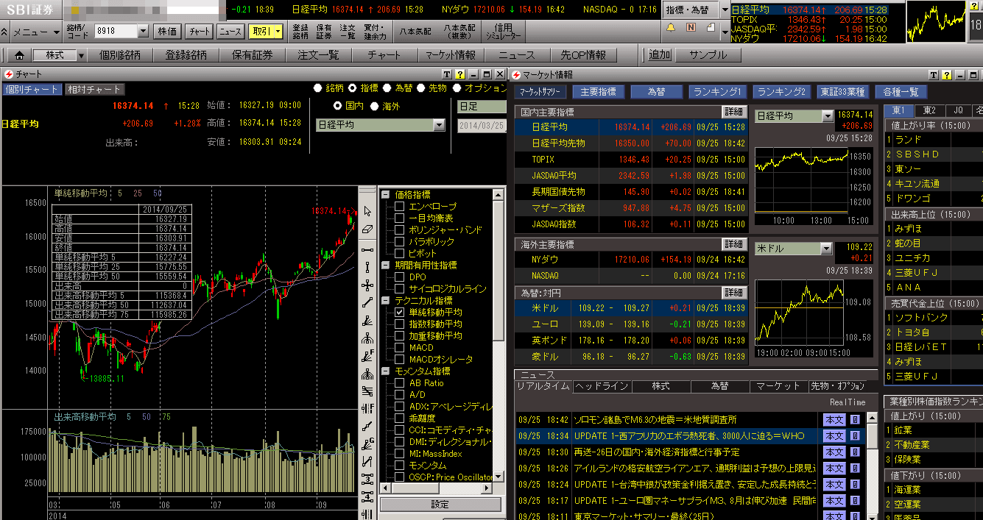Open help icon in chart window title bar
This screenshot has width=983, height=520.
[x=459, y=74]
